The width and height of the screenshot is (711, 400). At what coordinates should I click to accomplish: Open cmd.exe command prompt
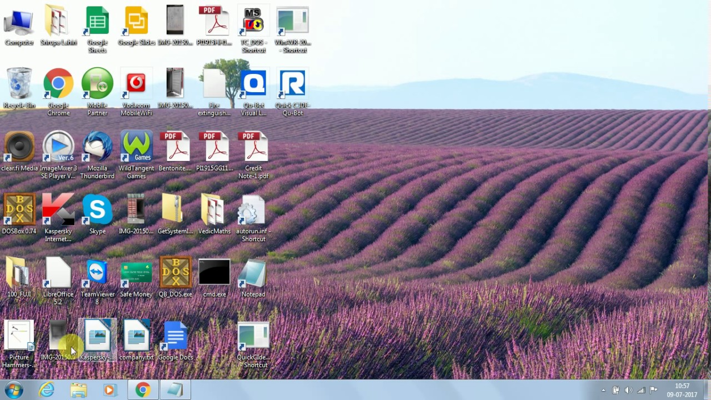point(214,277)
